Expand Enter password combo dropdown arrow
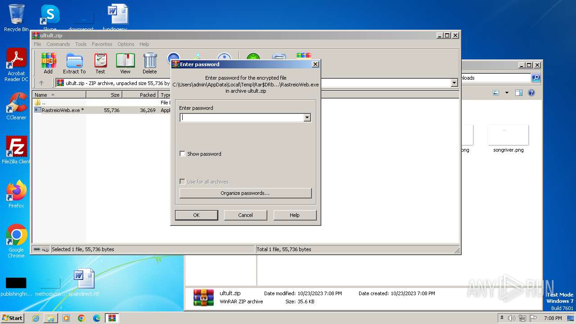This screenshot has height=324, width=576. 307,117
